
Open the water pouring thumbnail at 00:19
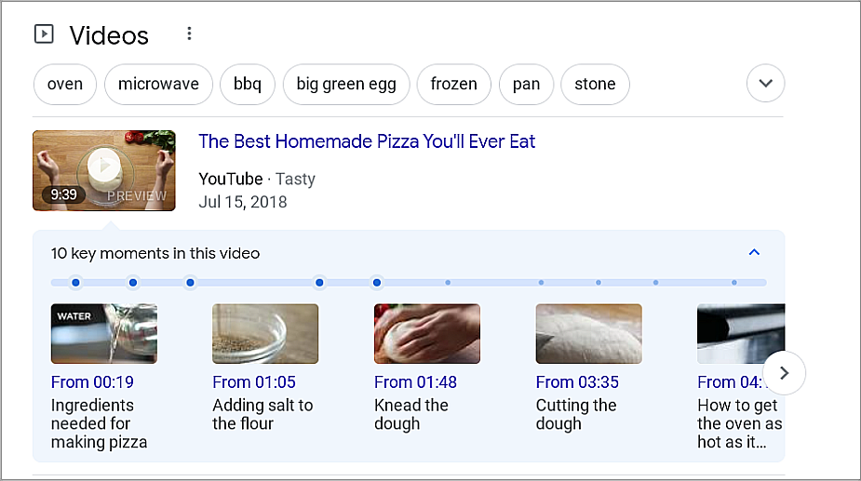pos(103,334)
